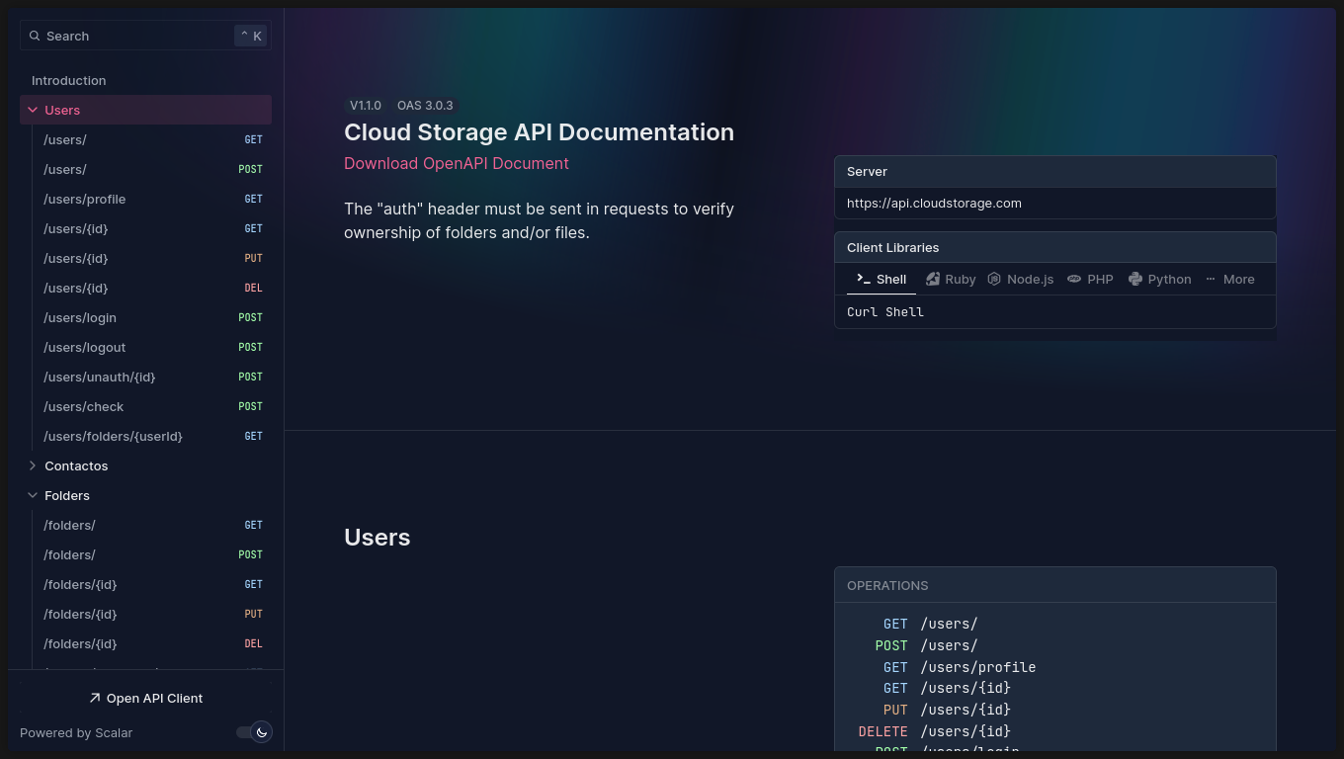The height and width of the screenshot is (759, 1344).
Task: Open sidebar GET /users/{id} endpoint
Action: [x=153, y=228]
